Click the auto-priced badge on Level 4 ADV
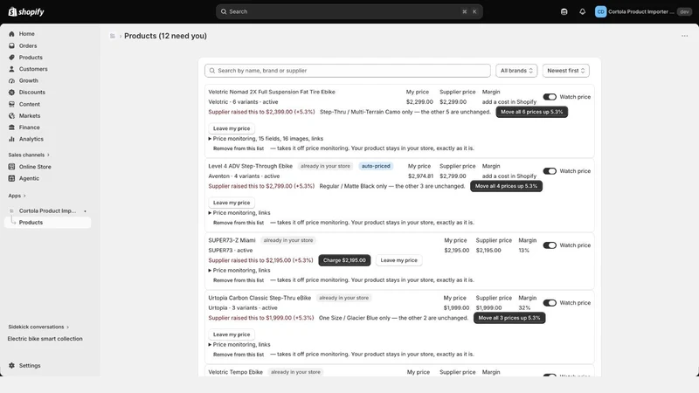 [376, 166]
